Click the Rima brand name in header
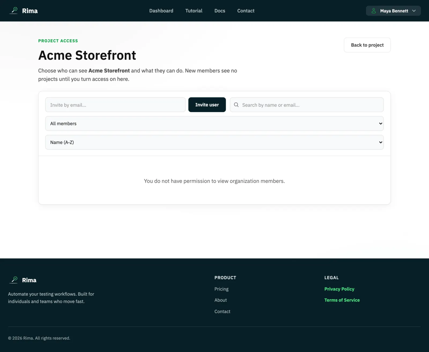429x352 pixels. point(30,11)
